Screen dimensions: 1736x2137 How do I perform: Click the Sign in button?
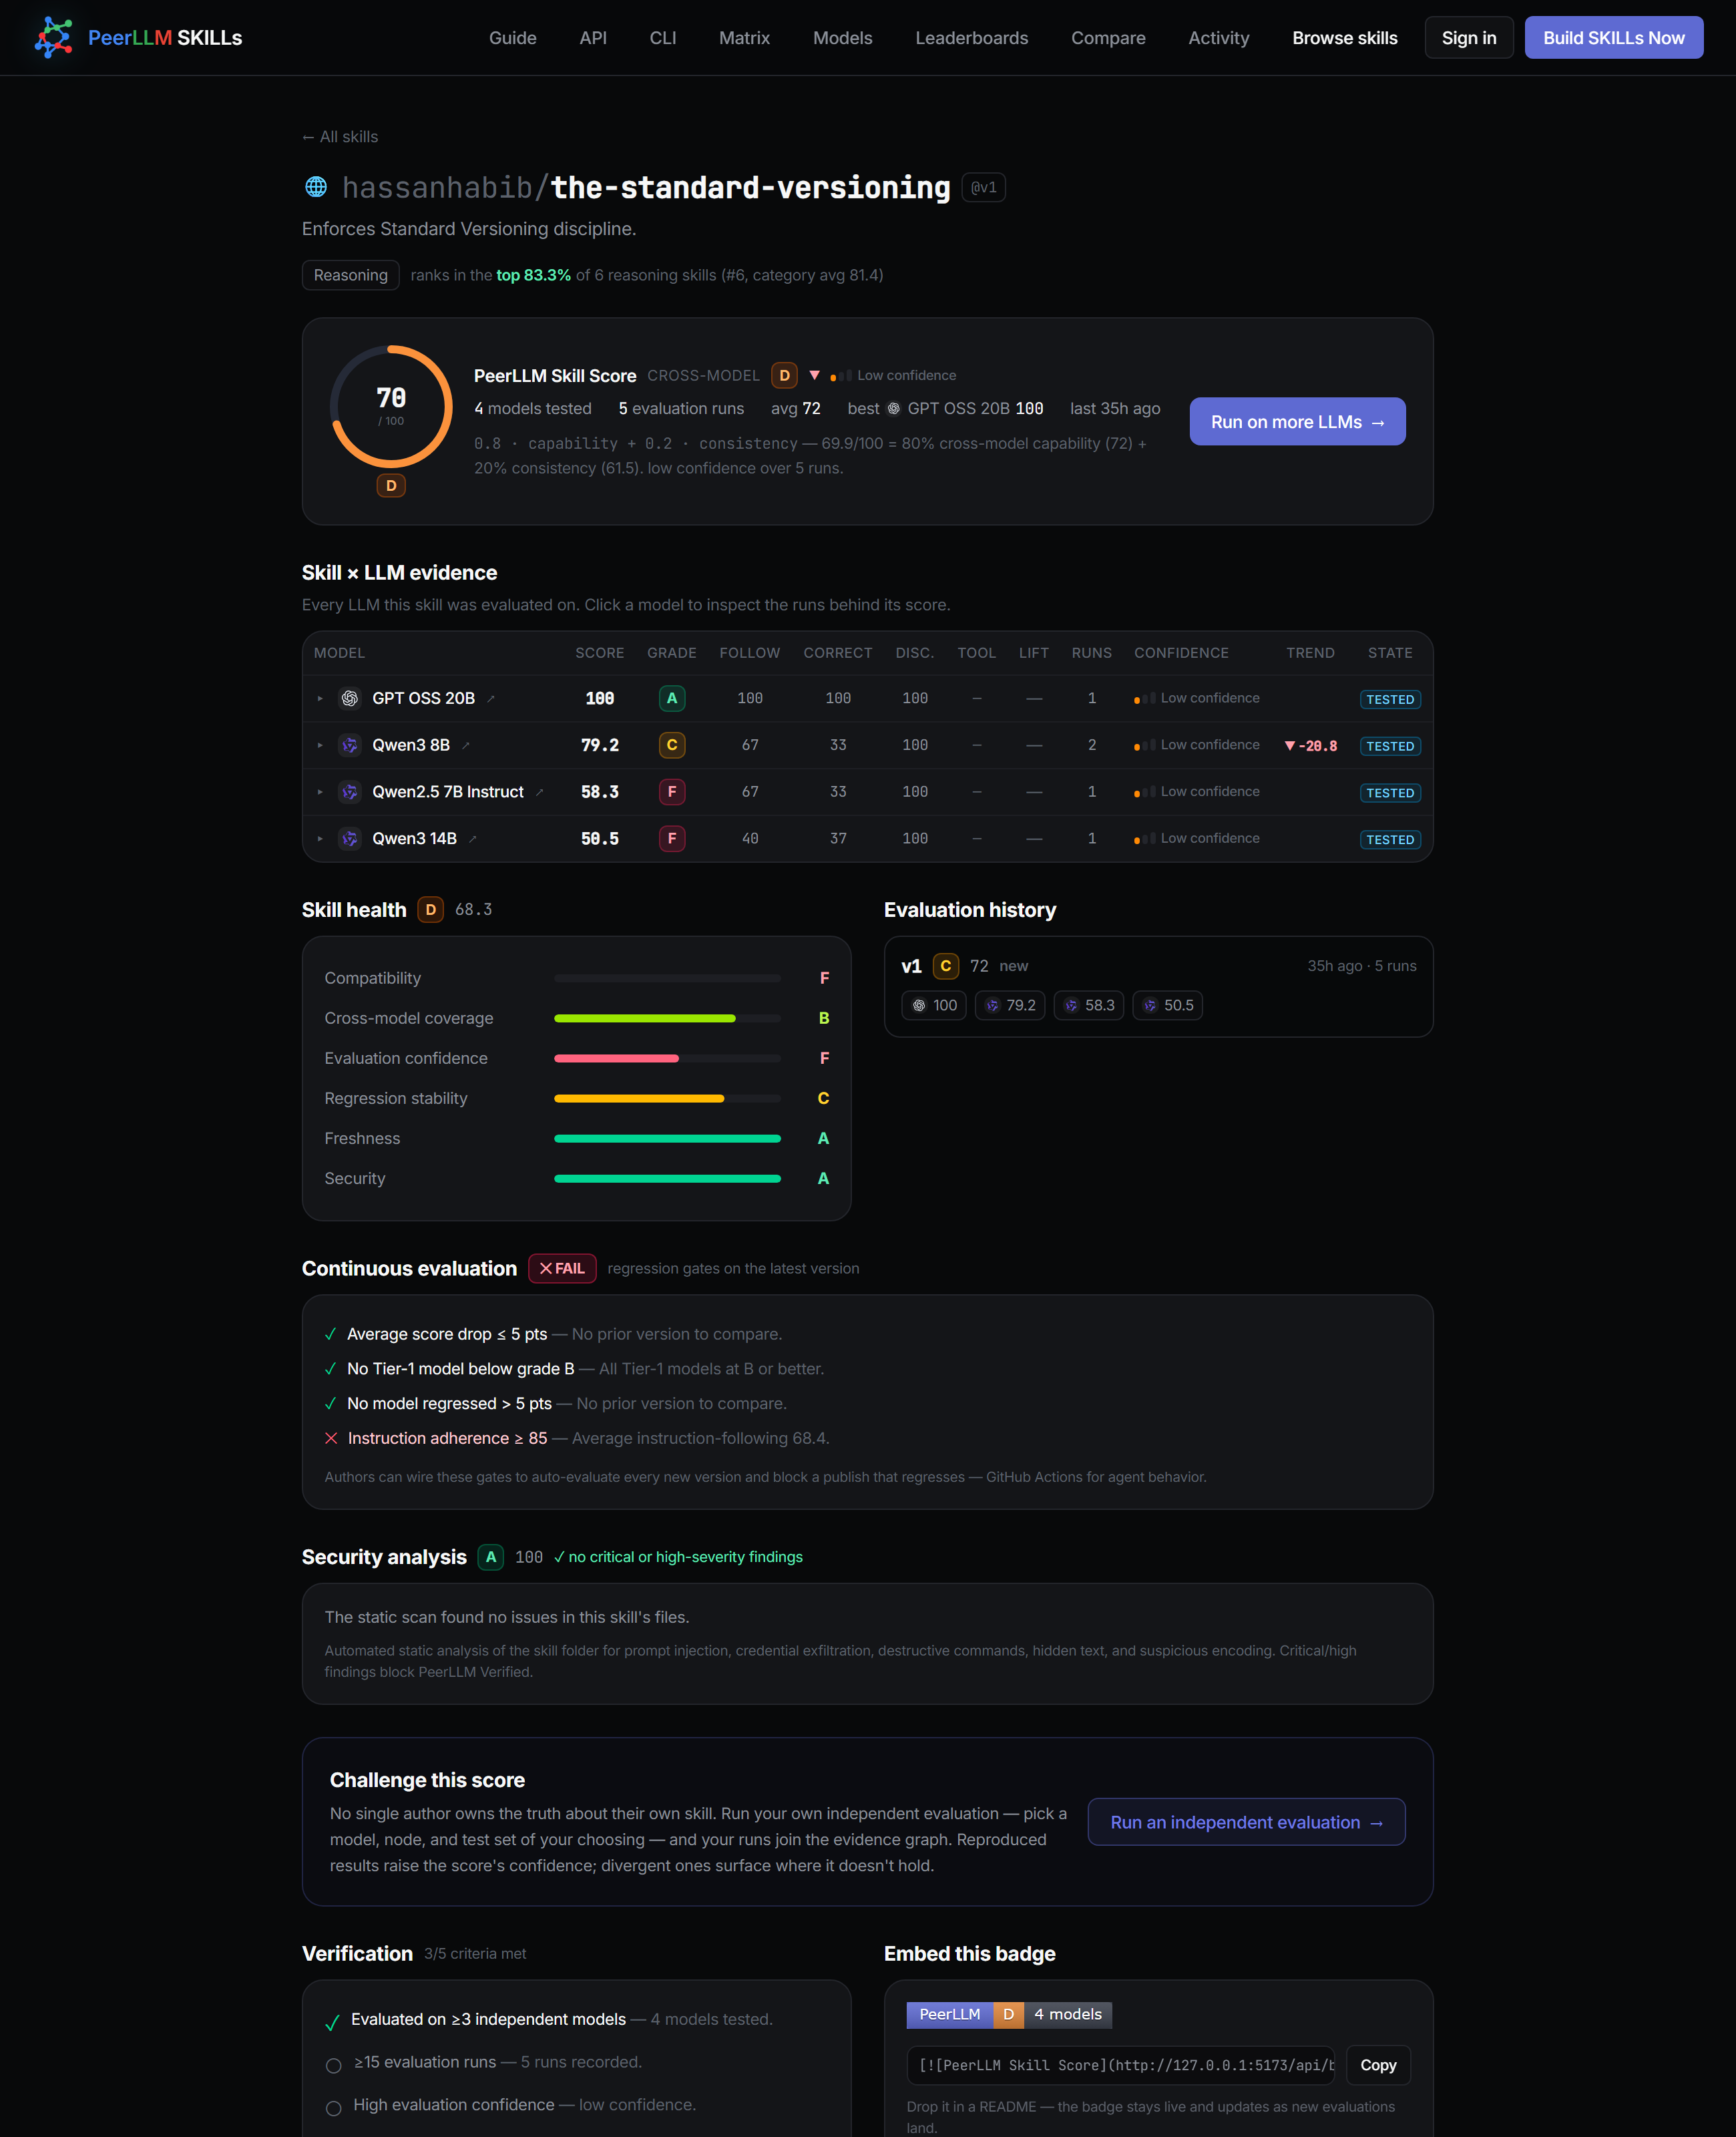1468,38
